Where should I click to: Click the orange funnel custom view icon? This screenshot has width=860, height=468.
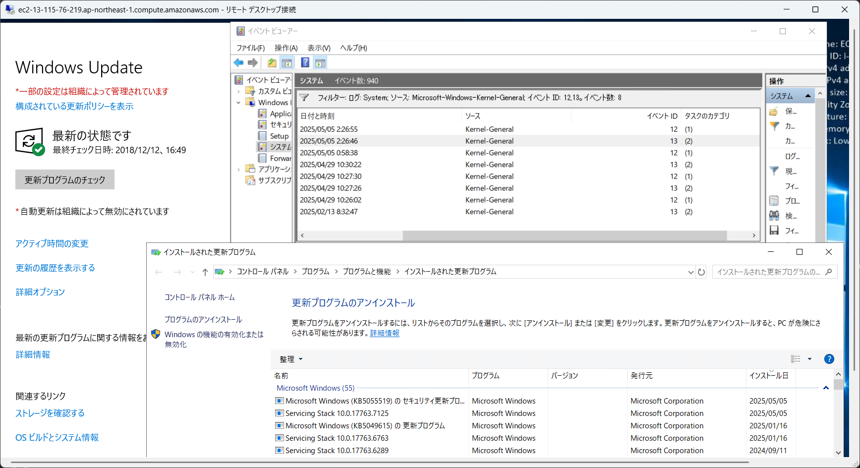tap(774, 126)
